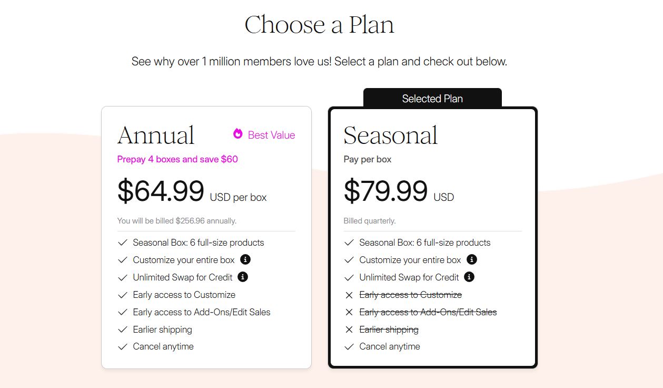Click checkmark beside Annual Cancel anytime
This screenshot has width=663, height=388.
pos(122,346)
